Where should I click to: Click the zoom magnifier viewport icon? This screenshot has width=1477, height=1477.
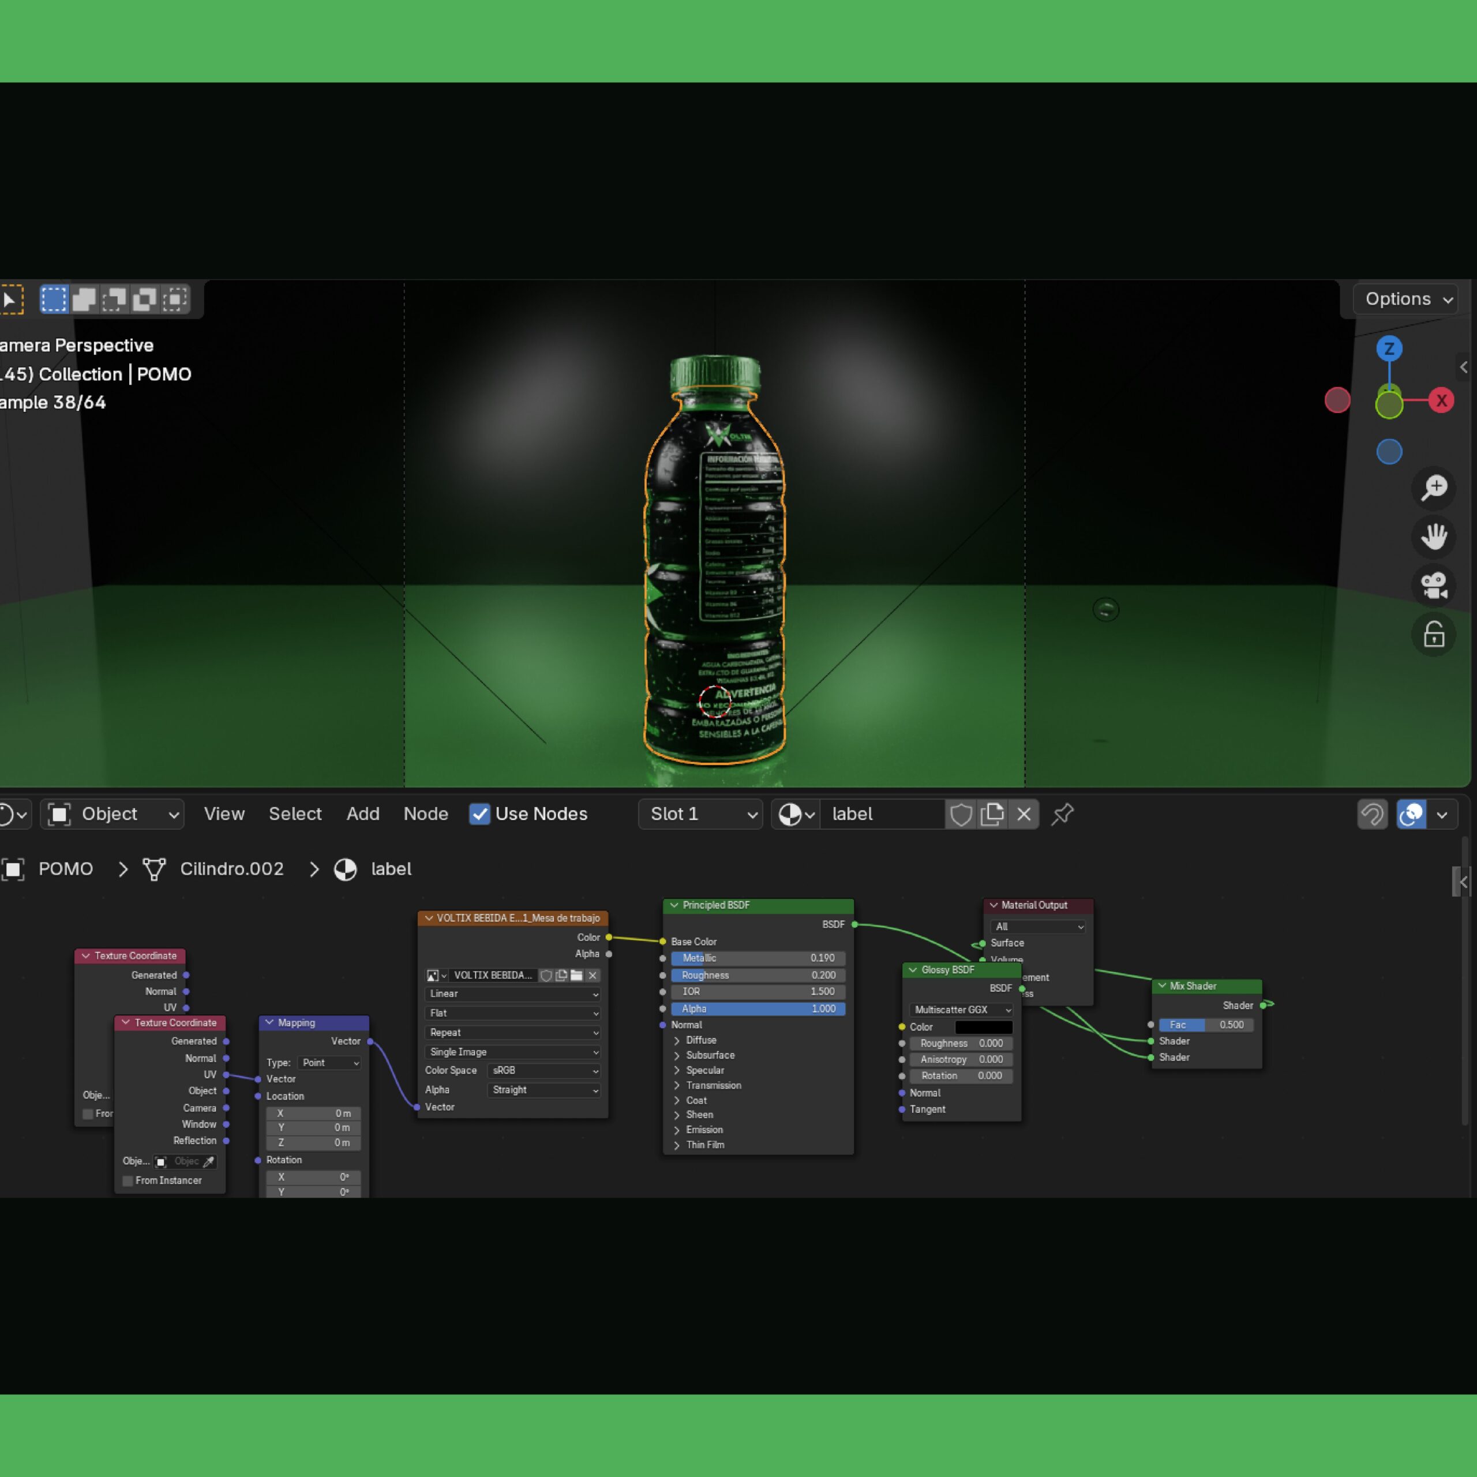(1433, 488)
